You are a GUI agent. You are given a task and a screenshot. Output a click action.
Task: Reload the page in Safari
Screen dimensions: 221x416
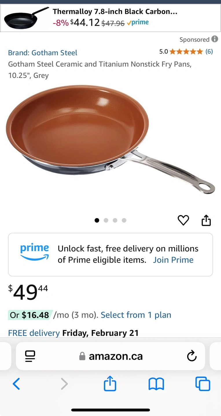coord(192,356)
